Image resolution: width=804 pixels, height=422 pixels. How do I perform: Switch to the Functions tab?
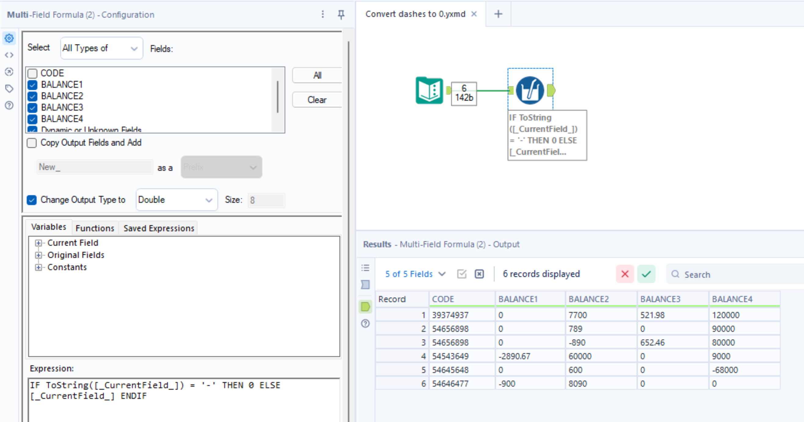(95, 228)
